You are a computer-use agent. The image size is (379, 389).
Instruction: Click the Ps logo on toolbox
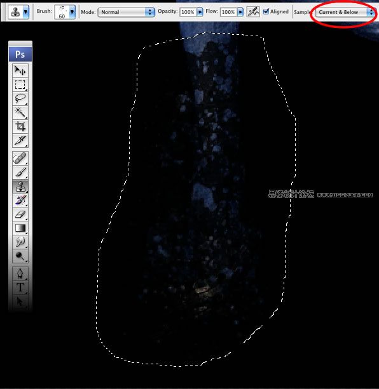(x=20, y=54)
